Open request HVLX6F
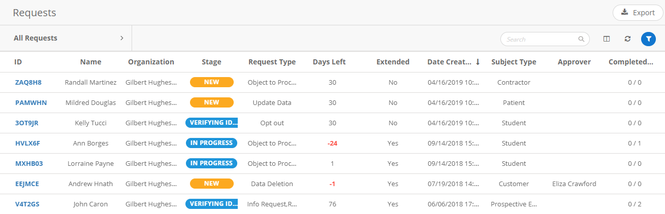This screenshot has height=214, width=665. [27, 143]
